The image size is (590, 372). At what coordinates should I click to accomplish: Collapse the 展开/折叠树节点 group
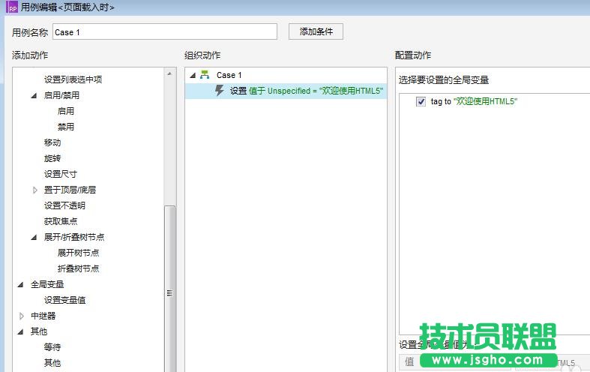34,237
